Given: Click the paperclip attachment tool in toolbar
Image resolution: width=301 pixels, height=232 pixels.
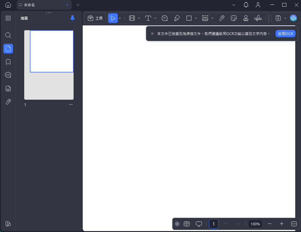Looking at the screenshot, I should [222, 18].
